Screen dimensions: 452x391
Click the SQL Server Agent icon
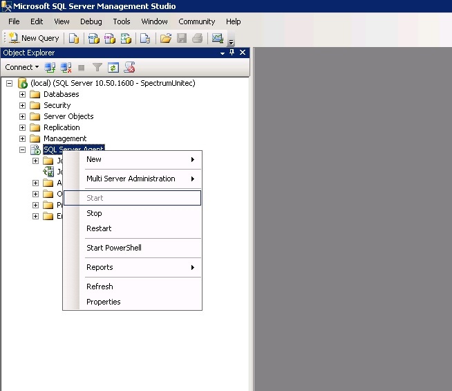tap(35, 149)
